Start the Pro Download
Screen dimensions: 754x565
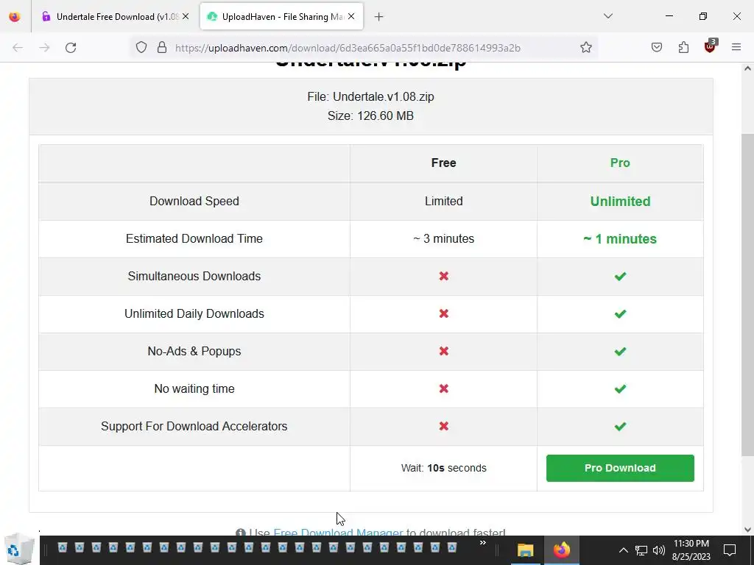(620, 468)
